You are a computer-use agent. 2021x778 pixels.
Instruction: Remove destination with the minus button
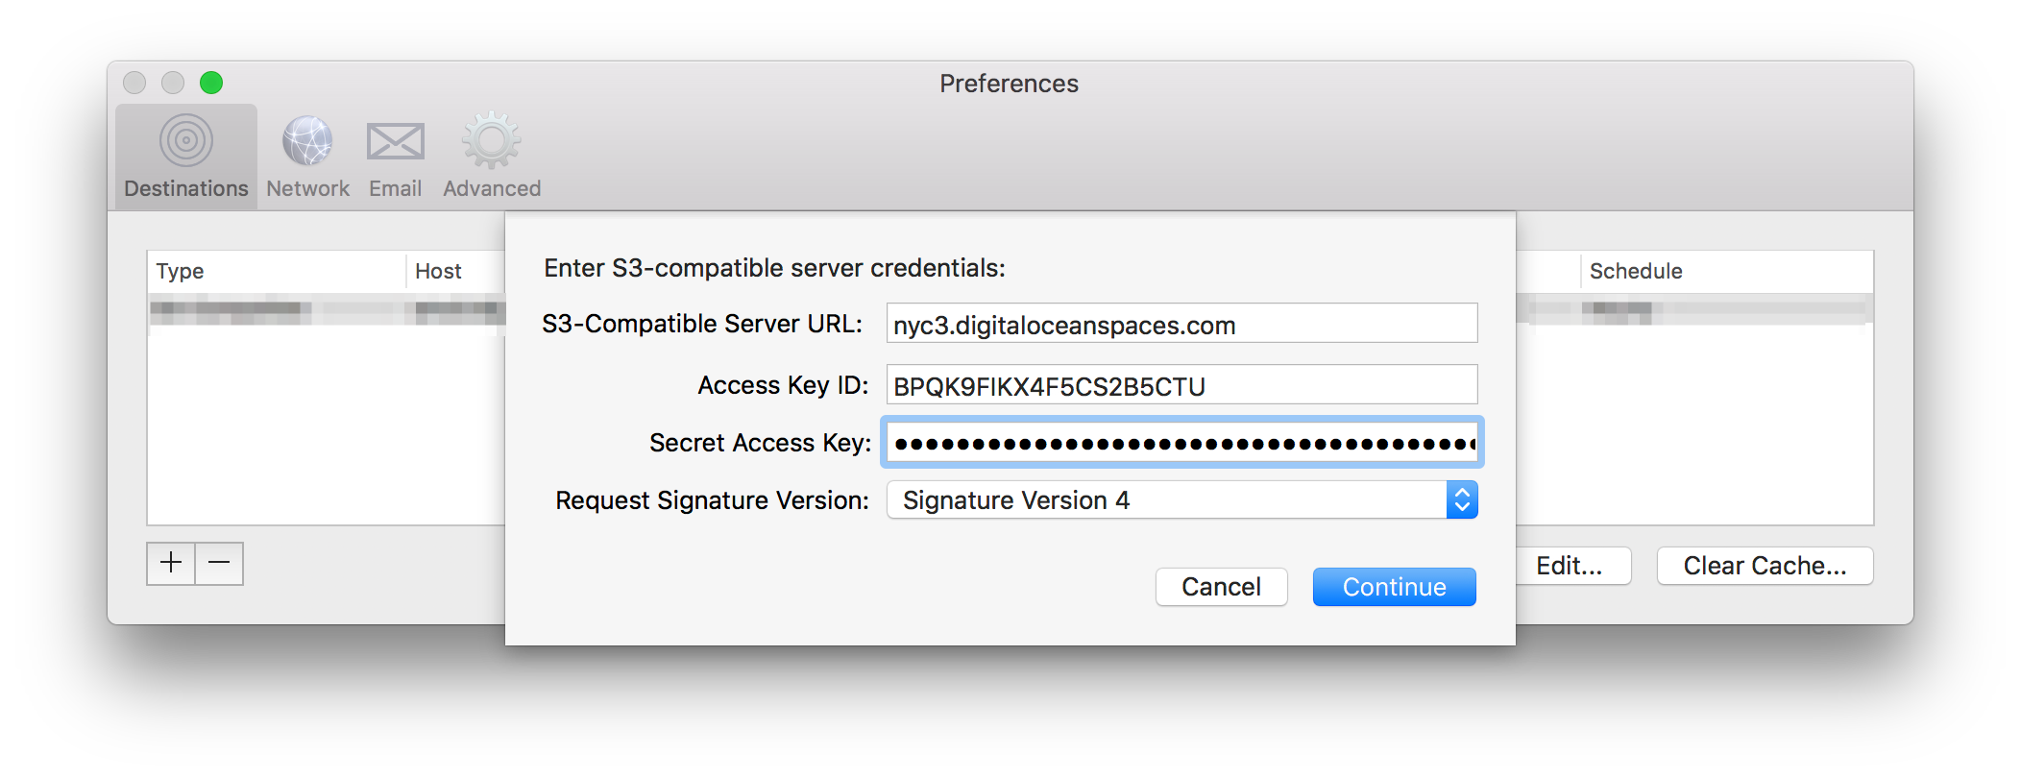tap(219, 563)
